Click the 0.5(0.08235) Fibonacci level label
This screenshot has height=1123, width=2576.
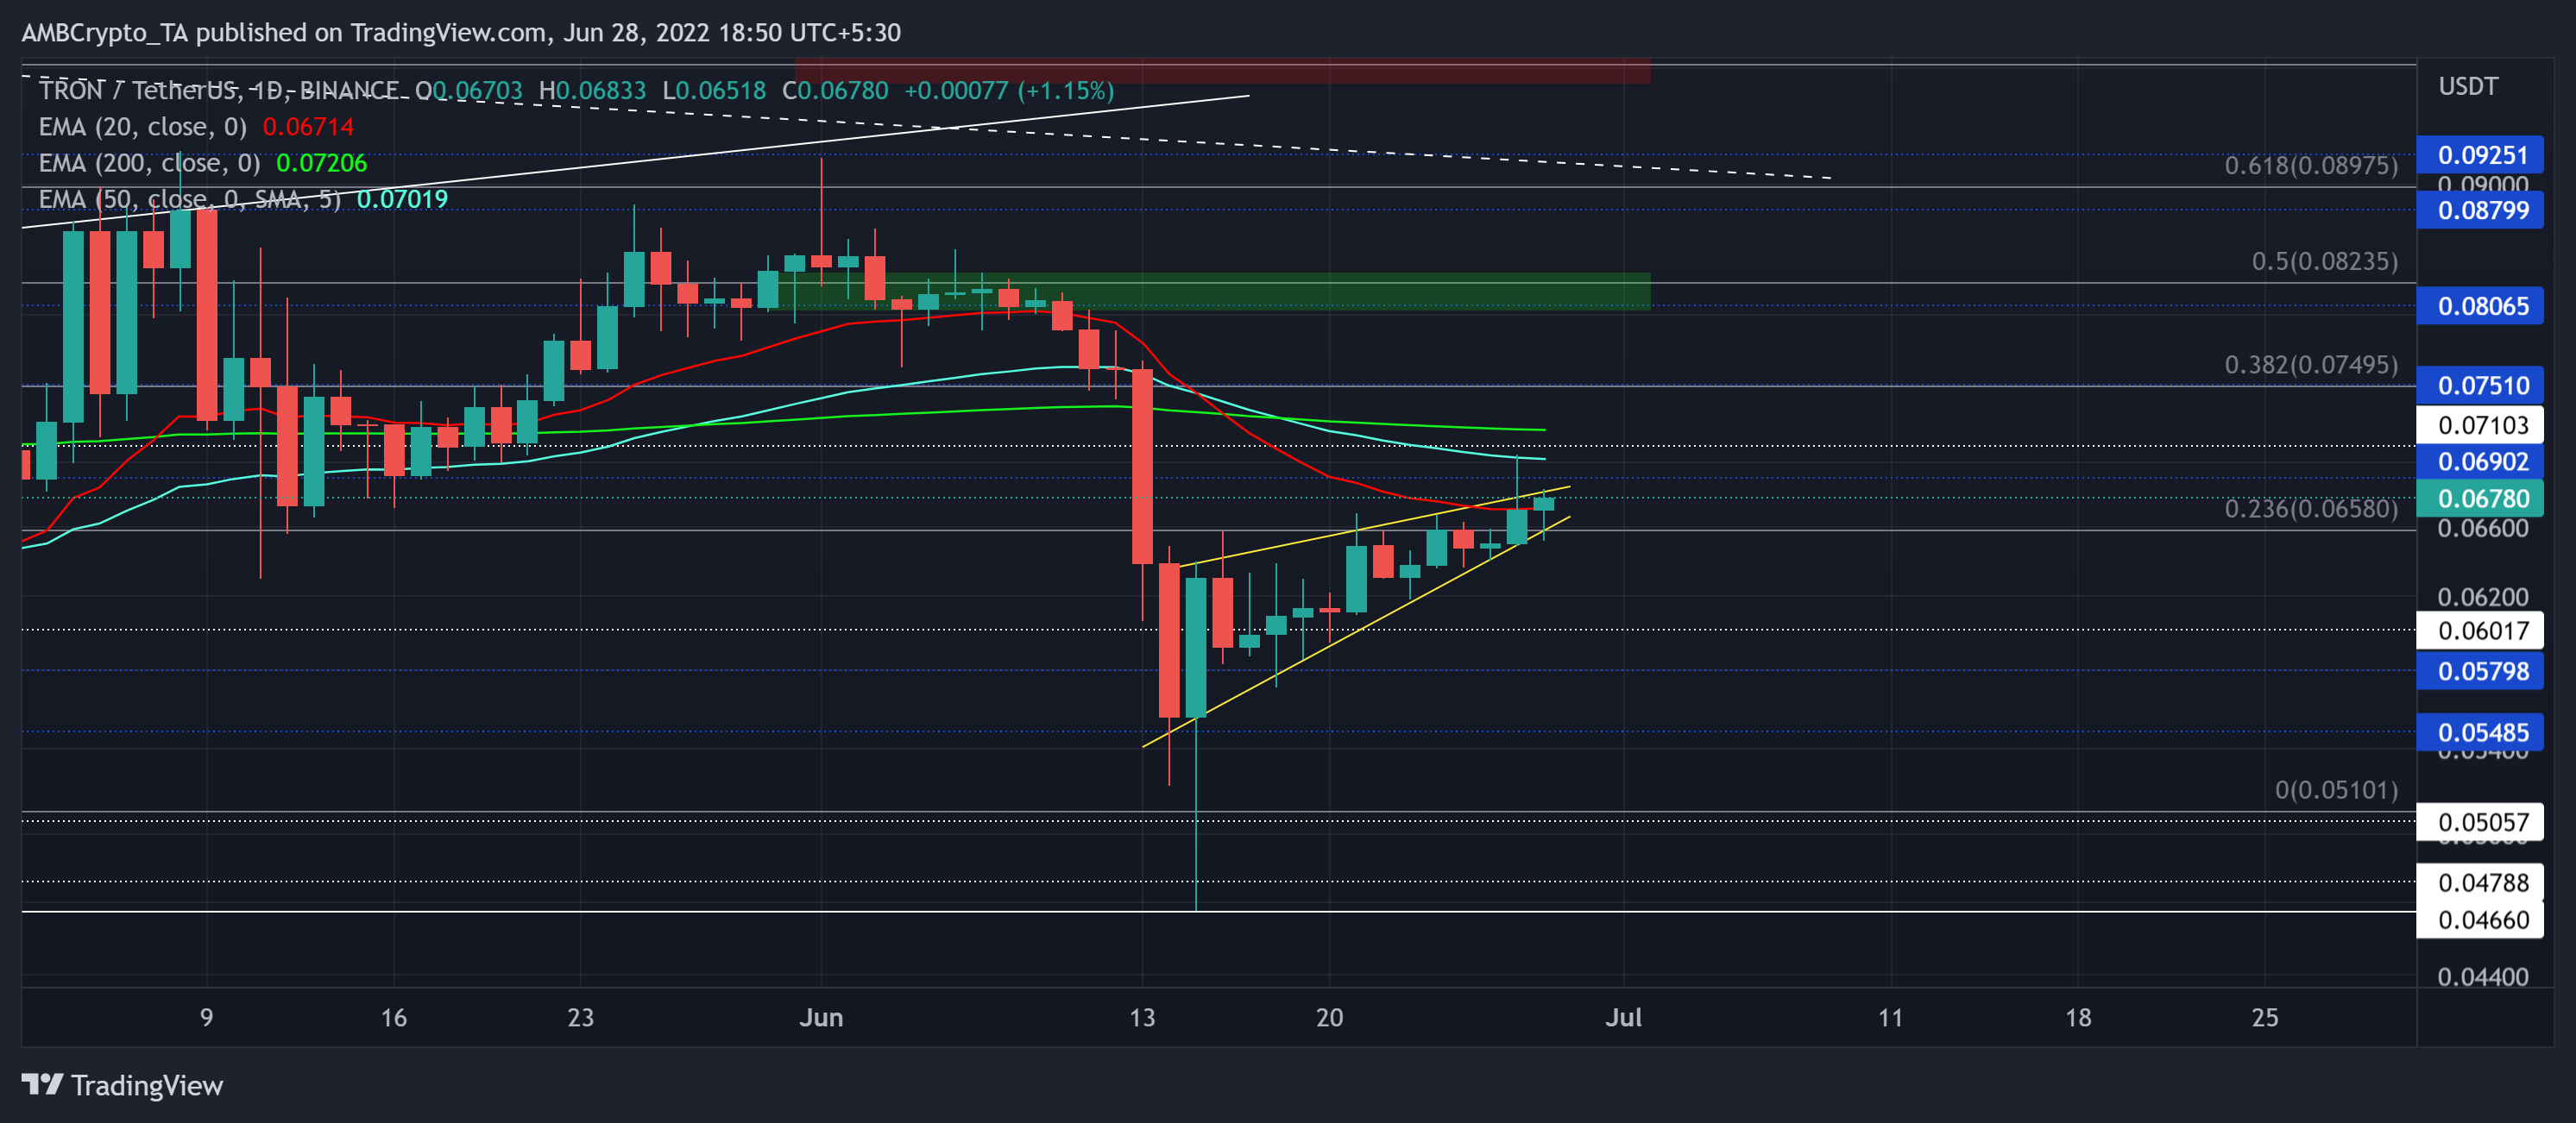pos(2325,260)
